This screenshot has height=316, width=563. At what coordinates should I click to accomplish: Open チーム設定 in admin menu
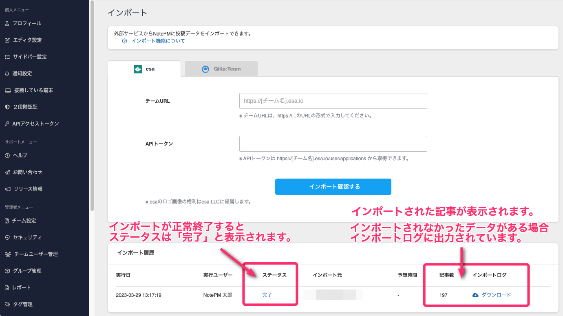click(24, 221)
